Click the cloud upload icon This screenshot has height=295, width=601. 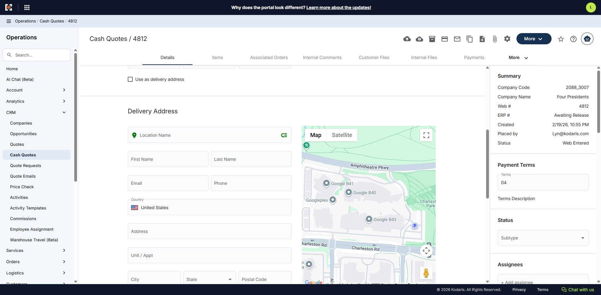coord(407,39)
